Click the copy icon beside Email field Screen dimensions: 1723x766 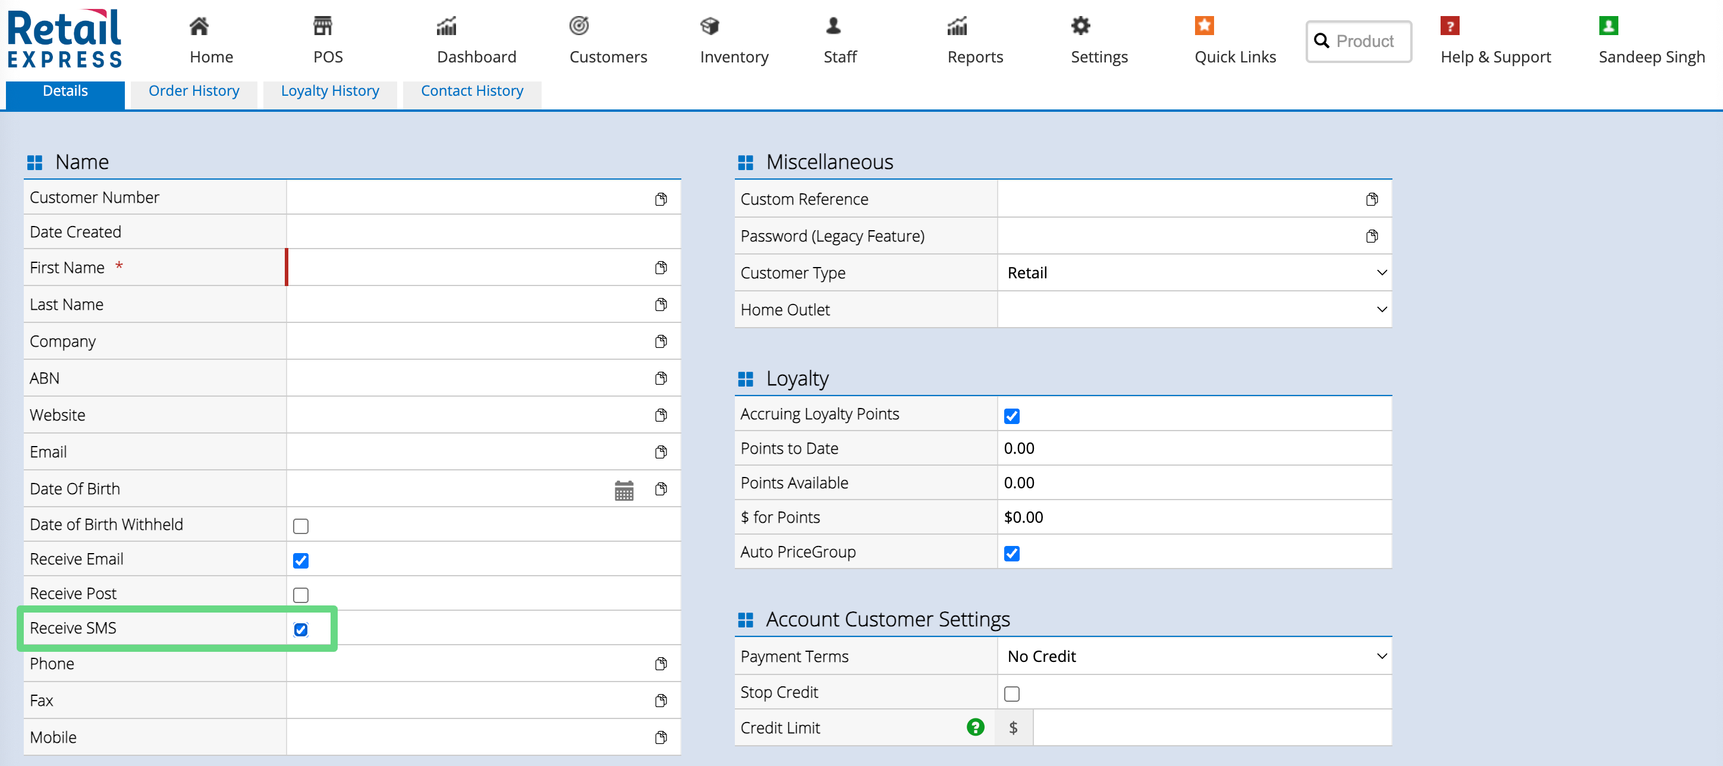tap(660, 452)
